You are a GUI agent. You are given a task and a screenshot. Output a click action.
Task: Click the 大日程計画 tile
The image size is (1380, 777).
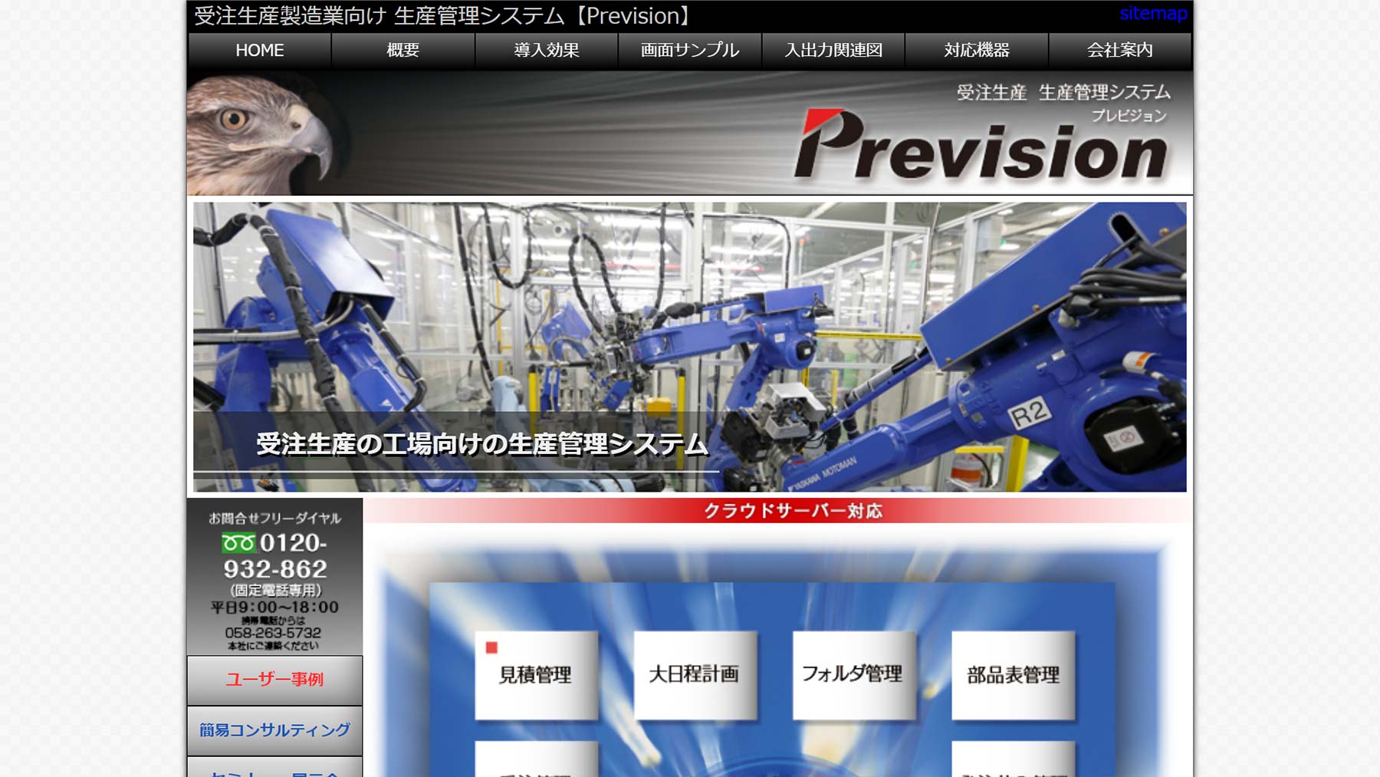695,675
